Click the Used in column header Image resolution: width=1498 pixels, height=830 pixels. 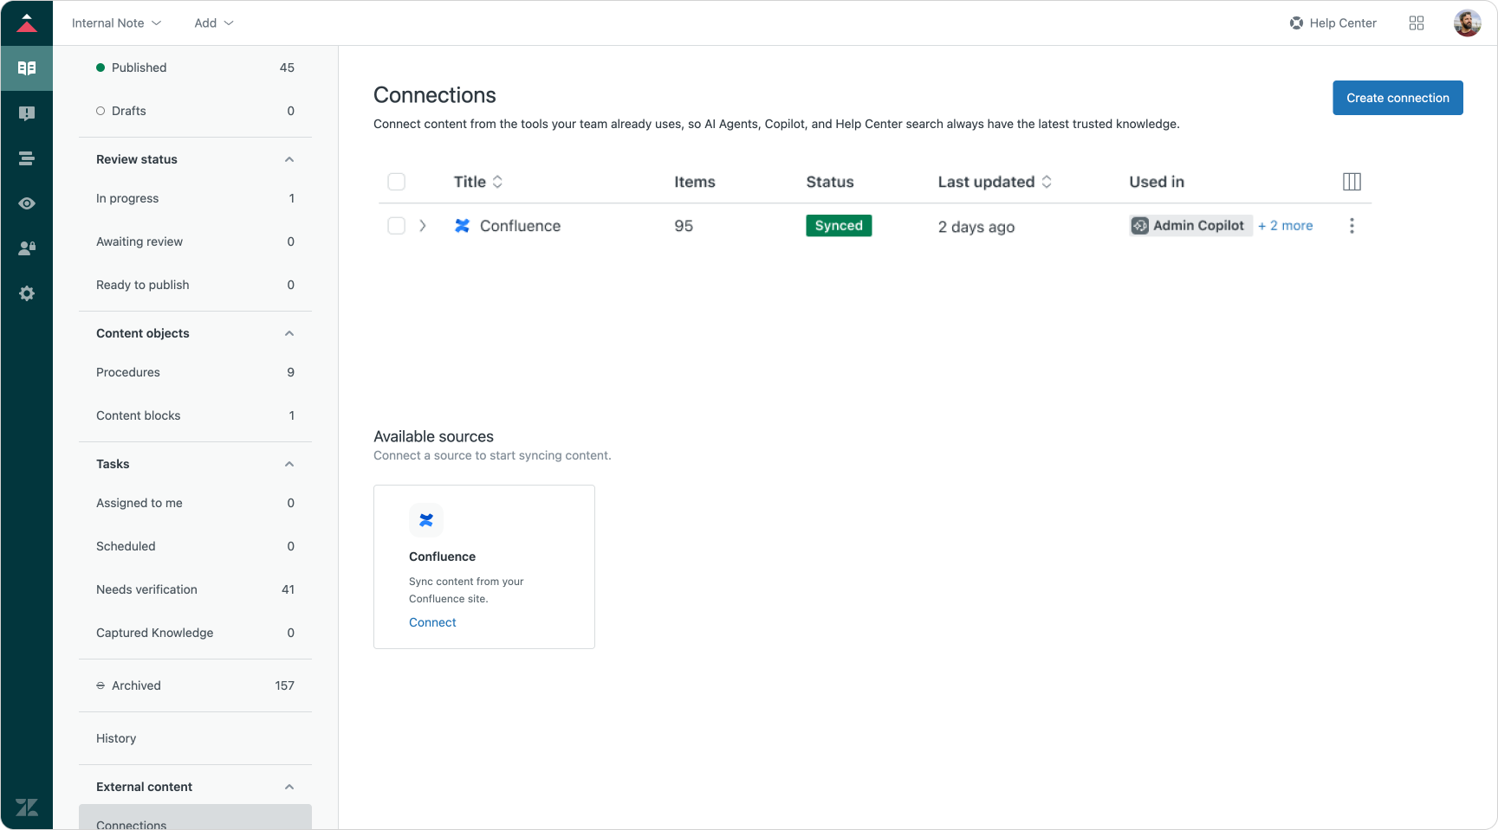click(x=1157, y=182)
